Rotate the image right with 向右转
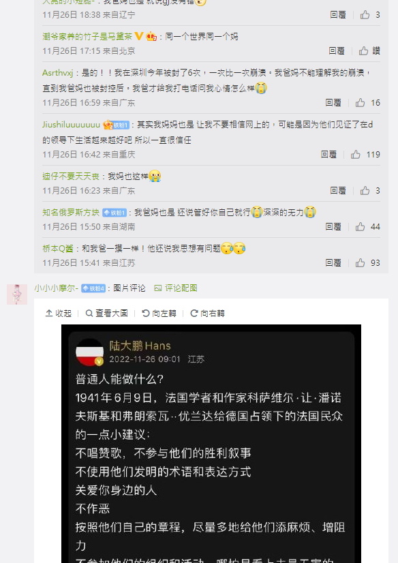Image resolution: width=398 pixels, height=563 pixels. point(207,314)
